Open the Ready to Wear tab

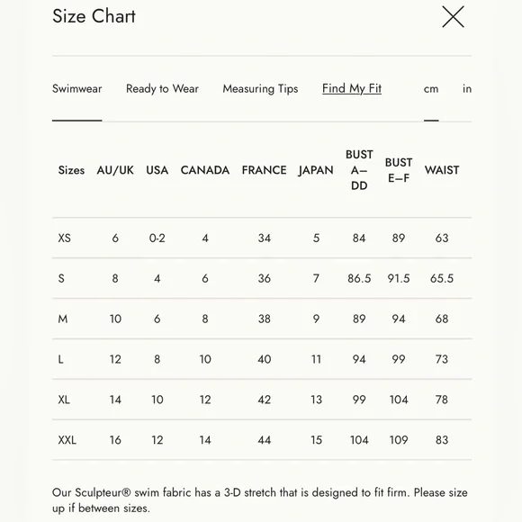pyautogui.click(x=162, y=88)
